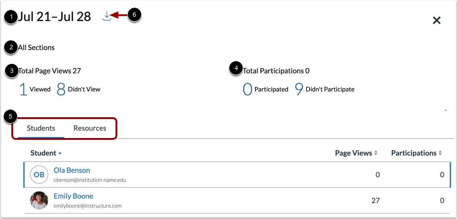Sort the Participations column
The image size is (457, 219).
(x=416, y=153)
